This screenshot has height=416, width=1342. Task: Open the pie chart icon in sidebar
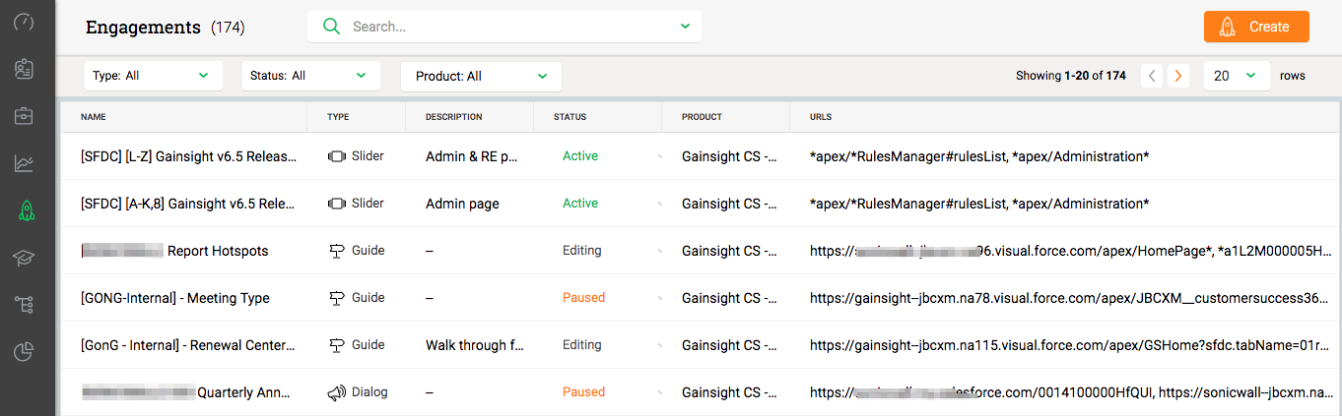25,351
